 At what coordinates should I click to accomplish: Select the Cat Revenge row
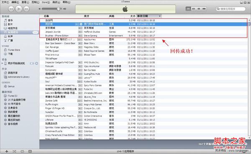pos(143,47)
